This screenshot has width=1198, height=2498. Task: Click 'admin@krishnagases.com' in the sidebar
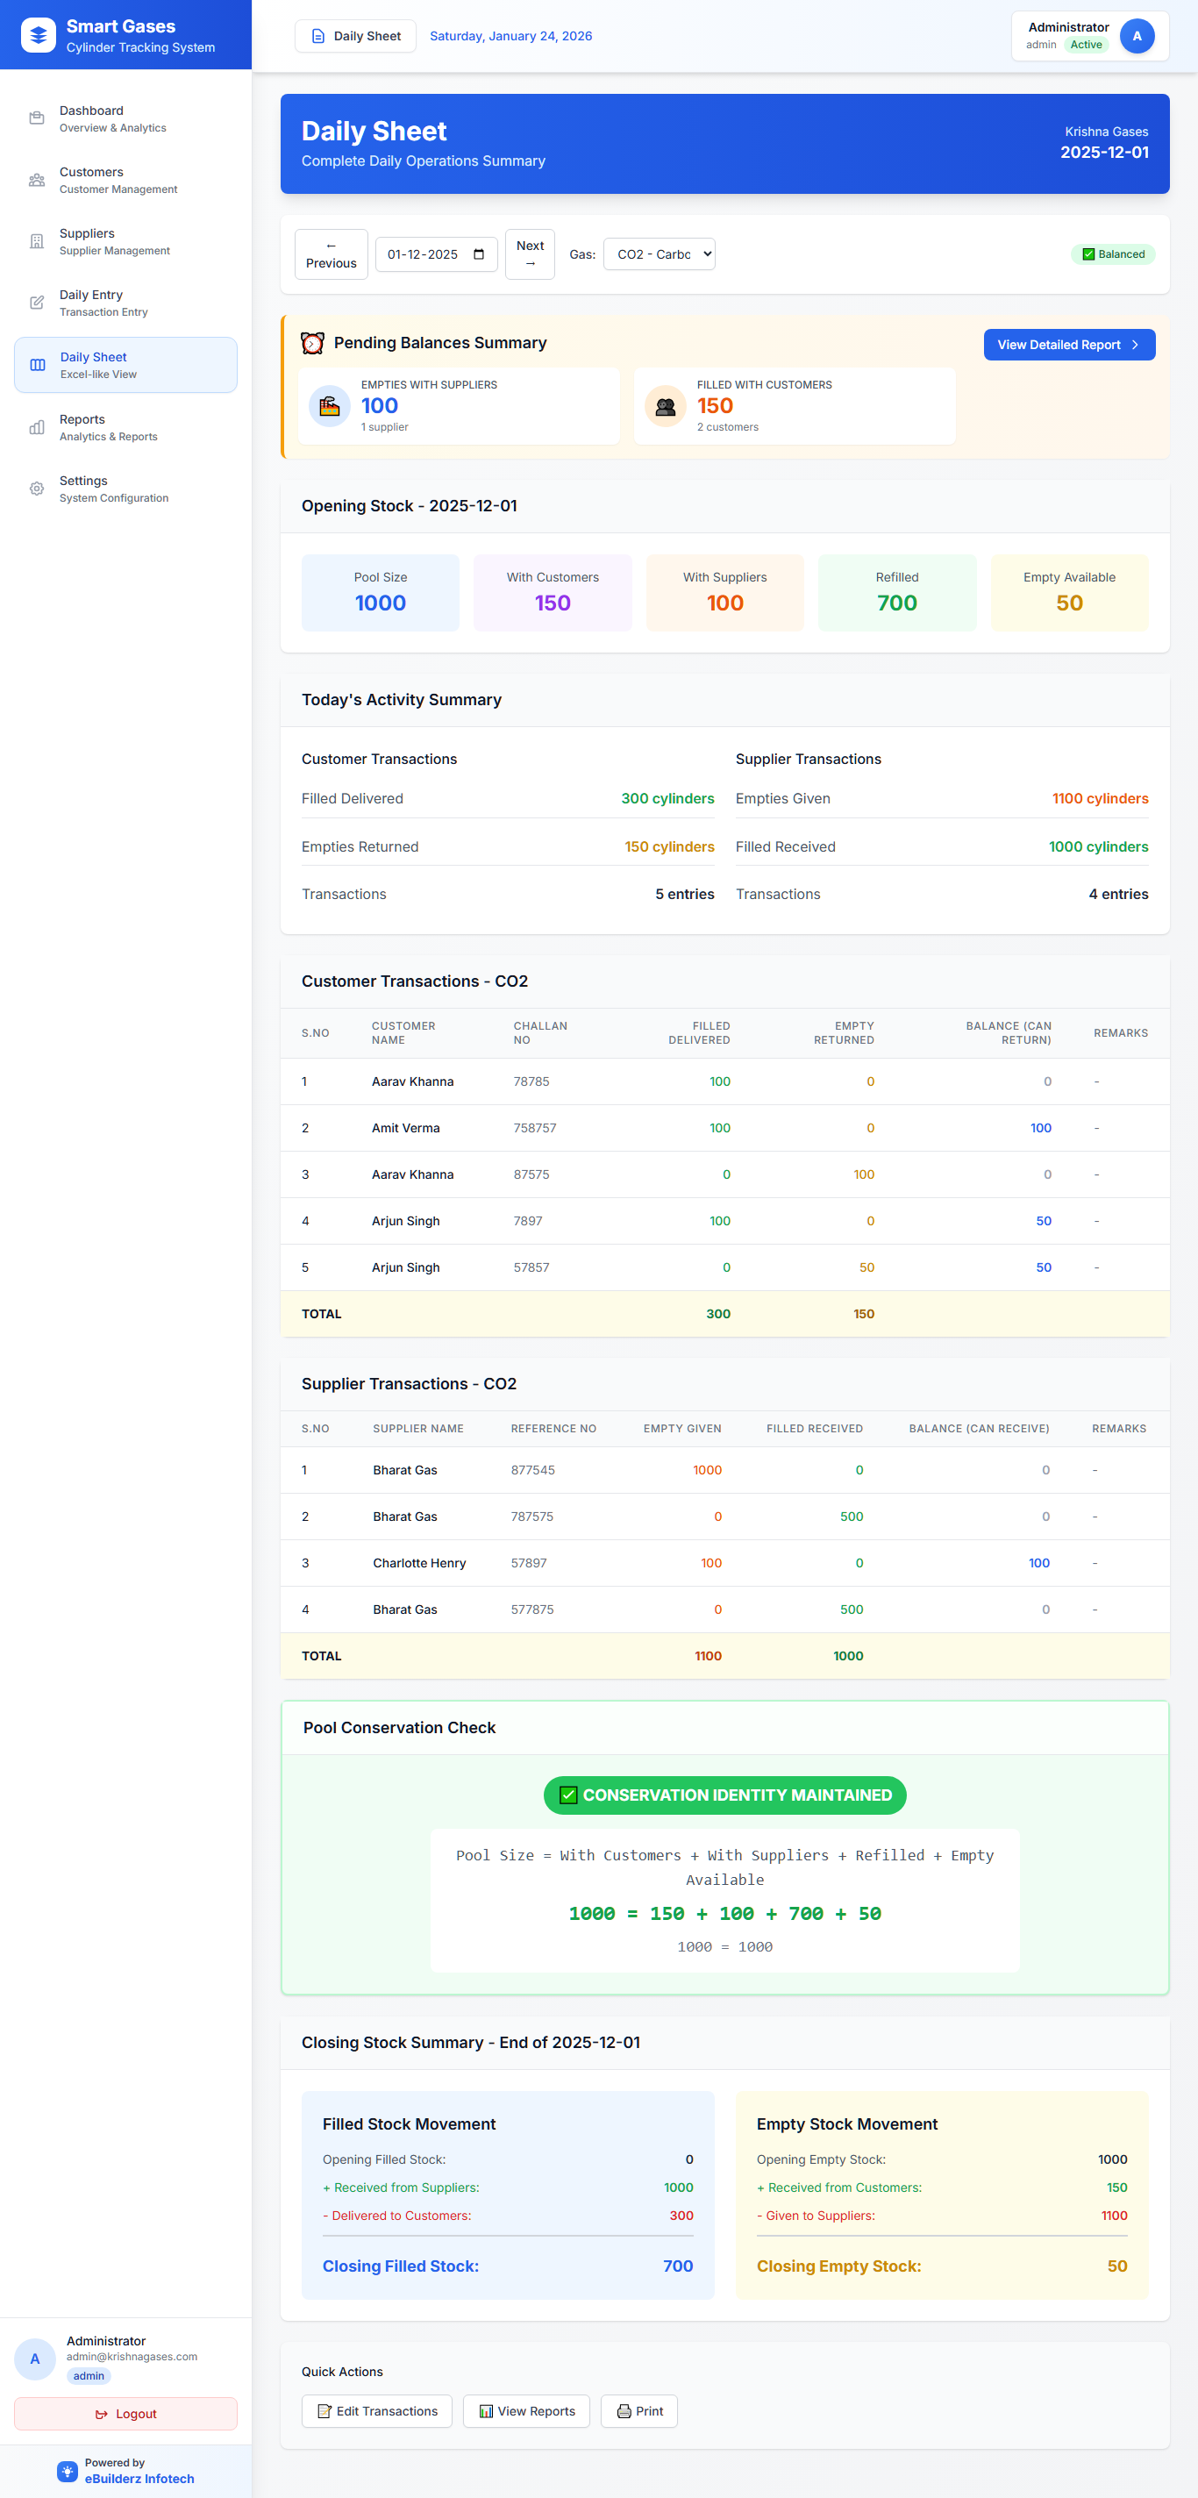[132, 2357]
